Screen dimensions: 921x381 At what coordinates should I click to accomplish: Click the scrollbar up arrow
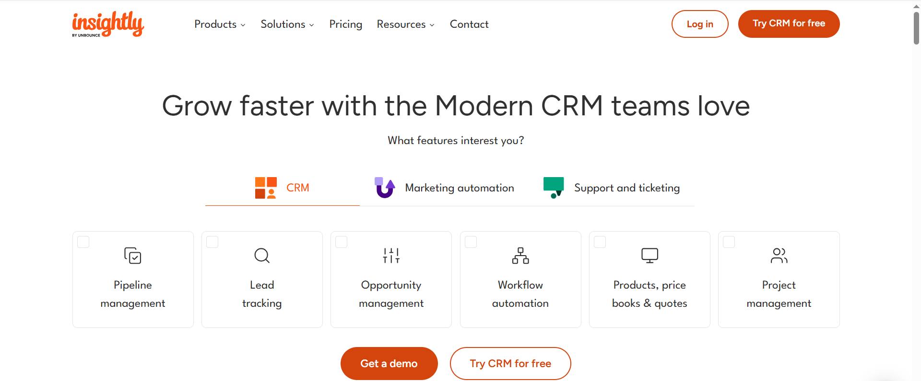tap(916, 6)
